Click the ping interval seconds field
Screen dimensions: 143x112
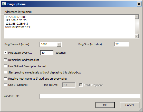[x=47, y=53]
